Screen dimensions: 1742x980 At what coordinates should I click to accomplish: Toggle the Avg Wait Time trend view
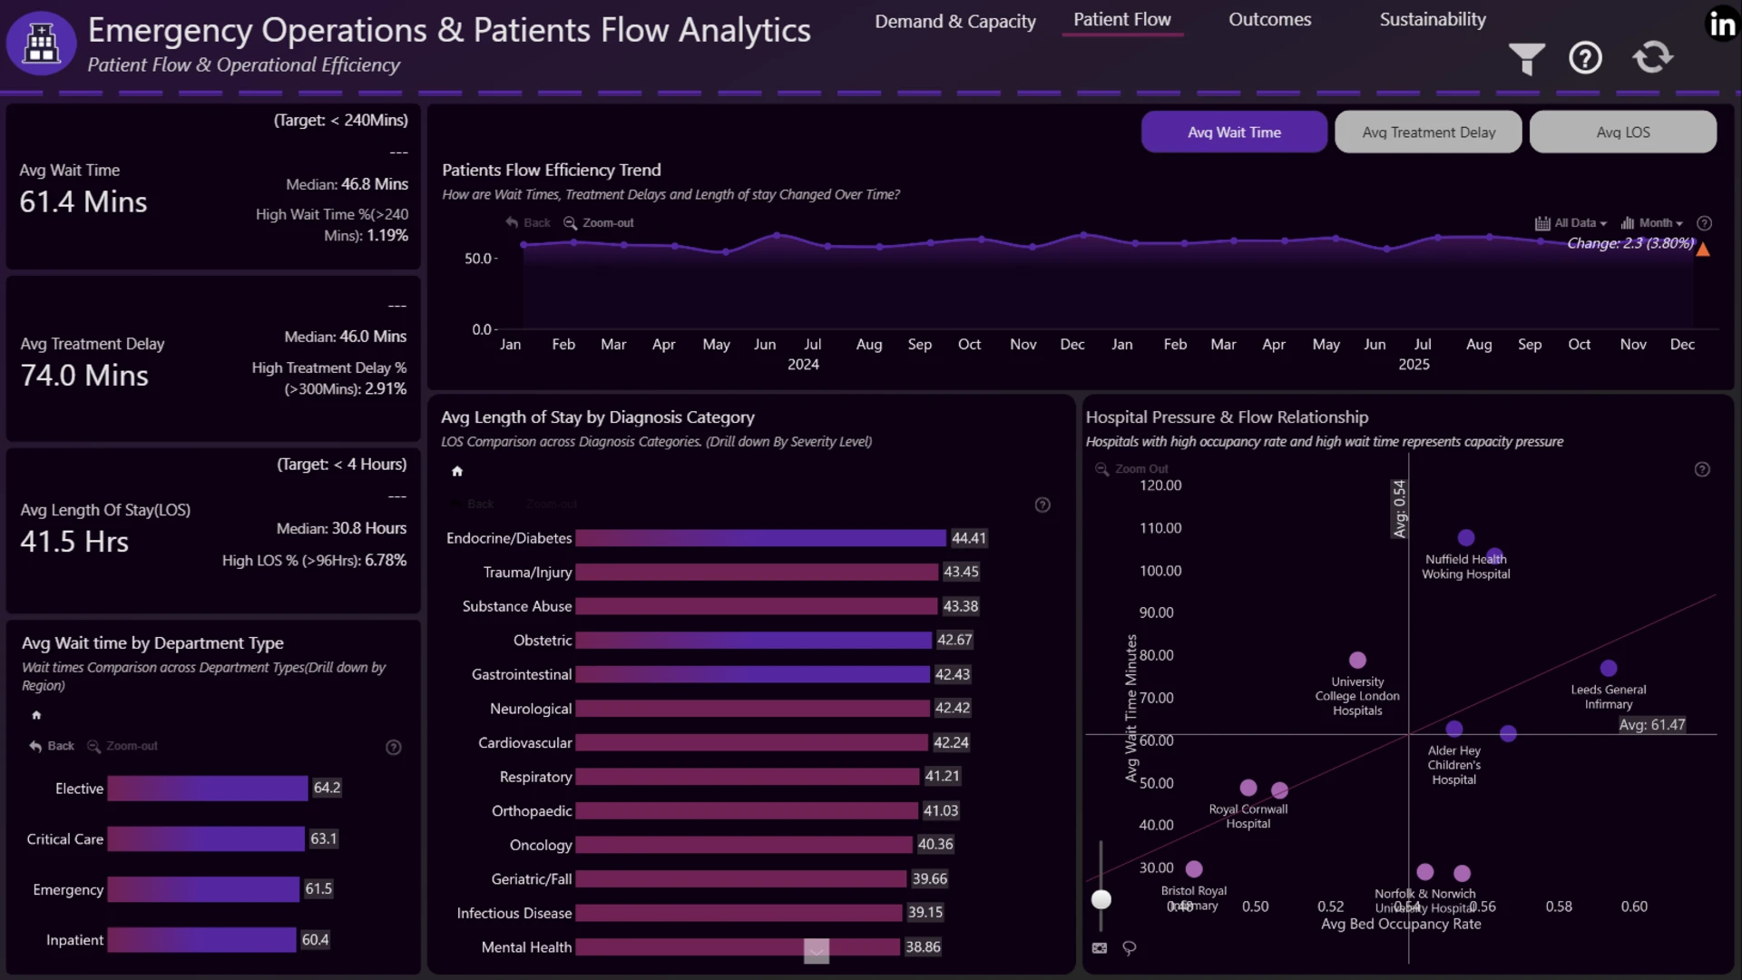(1234, 132)
